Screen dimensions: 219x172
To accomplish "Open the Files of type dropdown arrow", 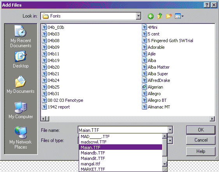I will [x=170, y=140].
